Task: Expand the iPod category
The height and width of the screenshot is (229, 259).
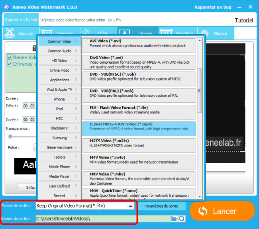Action: tap(60, 109)
